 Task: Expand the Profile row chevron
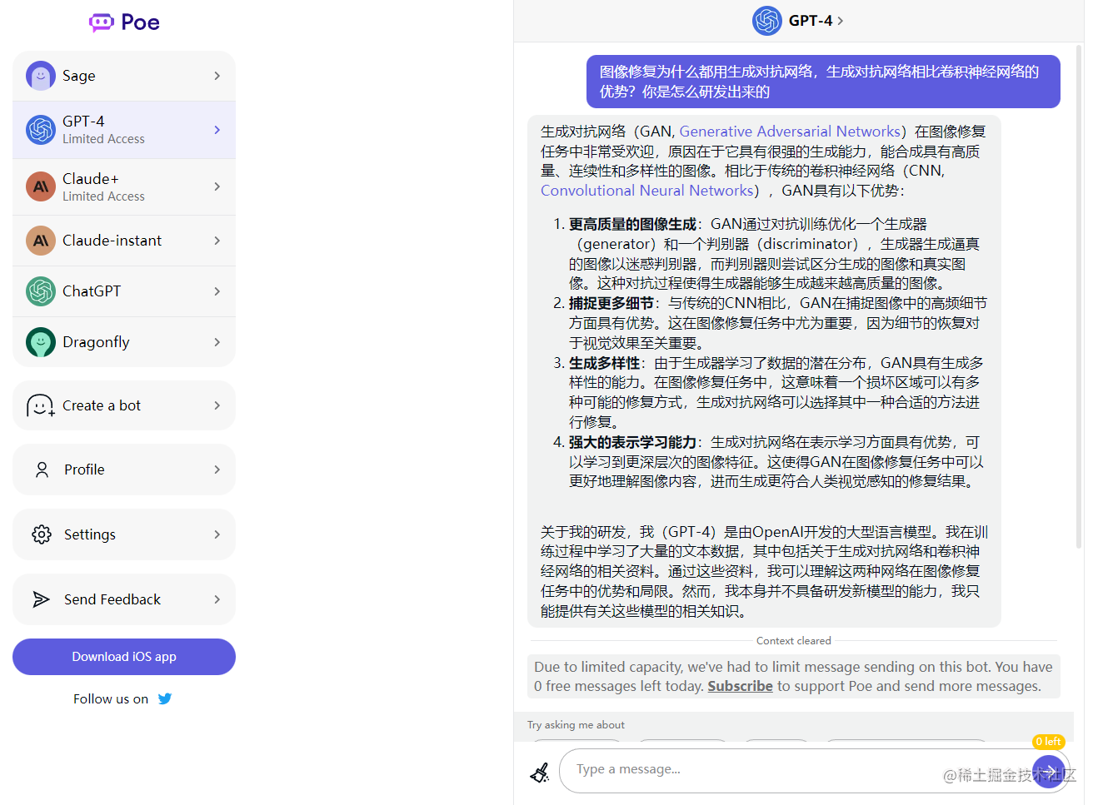217,470
